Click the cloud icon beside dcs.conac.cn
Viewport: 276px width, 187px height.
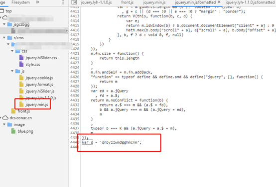pos(5,118)
